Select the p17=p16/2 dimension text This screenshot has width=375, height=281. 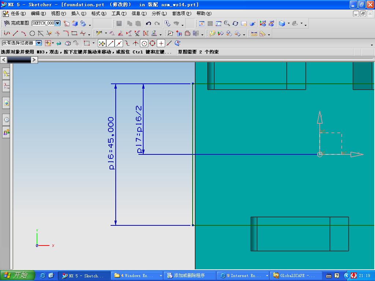(x=139, y=129)
